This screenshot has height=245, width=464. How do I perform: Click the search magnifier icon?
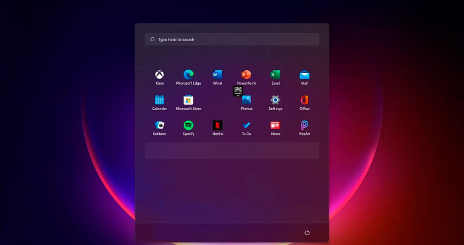click(152, 39)
